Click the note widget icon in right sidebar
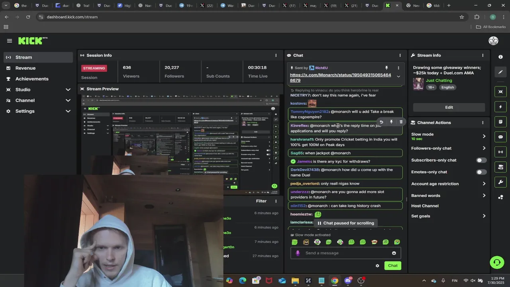The image size is (510, 287). click(x=500, y=122)
